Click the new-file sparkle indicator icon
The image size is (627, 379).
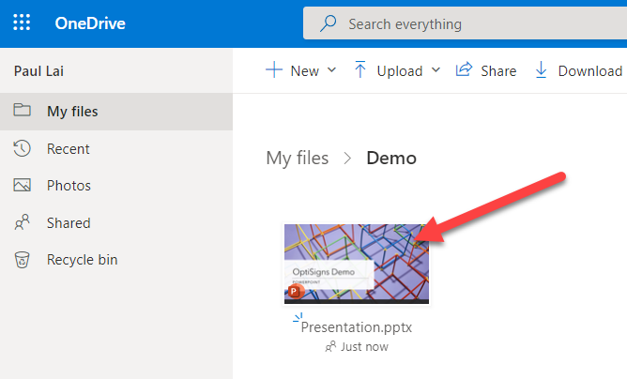pyautogui.click(x=298, y=317)
